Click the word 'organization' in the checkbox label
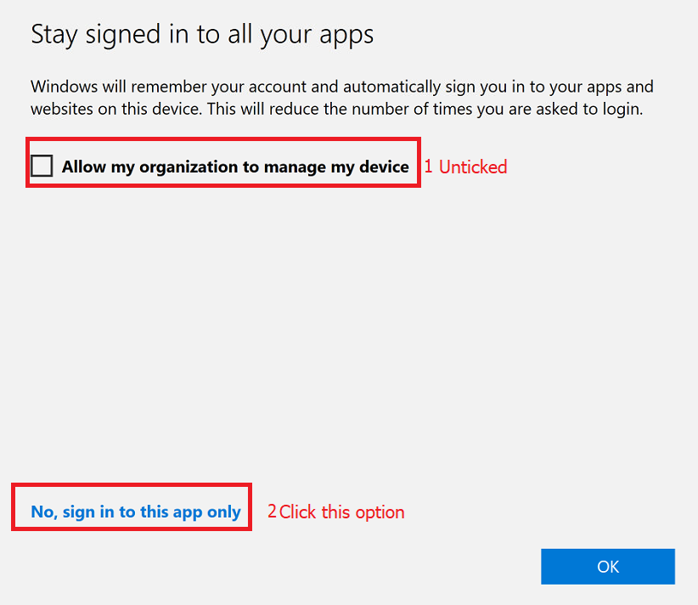Viewport: 698px width, 605px height. (x=189, y=167)
